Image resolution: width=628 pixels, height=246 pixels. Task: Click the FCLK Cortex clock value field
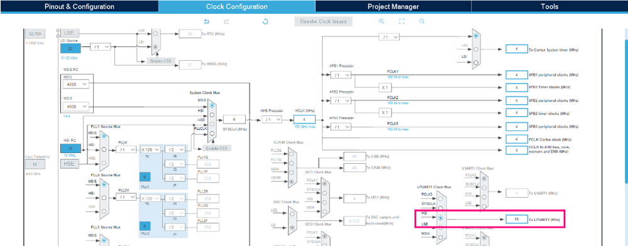pyautogui.click(x=517, y=139)
